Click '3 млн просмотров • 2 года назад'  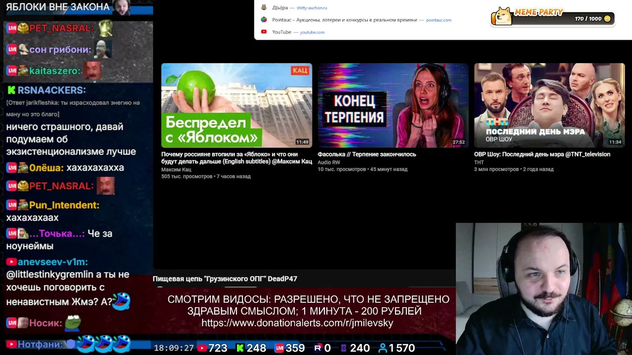[x=514, y=169]
